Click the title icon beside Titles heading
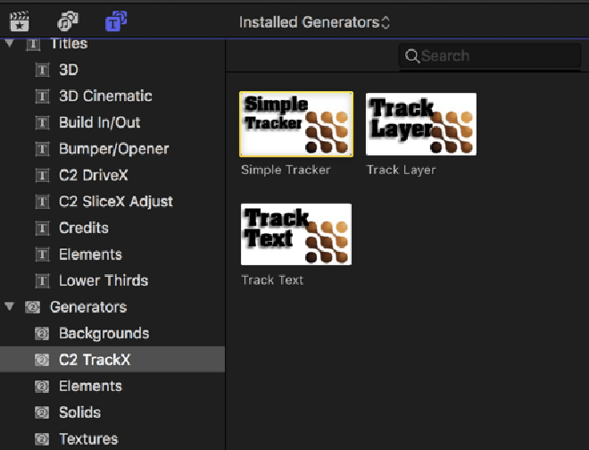The image size is (589, 450). tap(33, 45)
